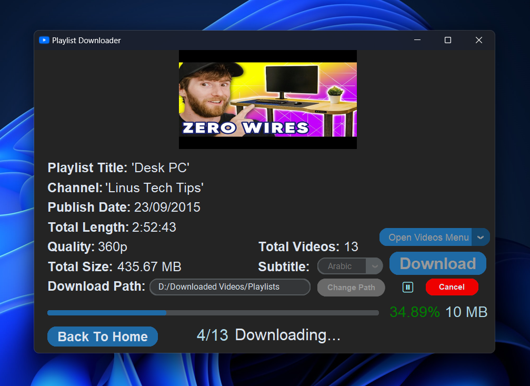Expand the Open Videos Menu chevron arrow
530x386 pixels.
click(481, 237)
